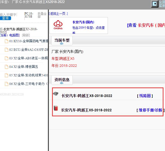Open tree item 01 KY10-全柴国四电气原理
165x151 pixels.
[28, 41]
